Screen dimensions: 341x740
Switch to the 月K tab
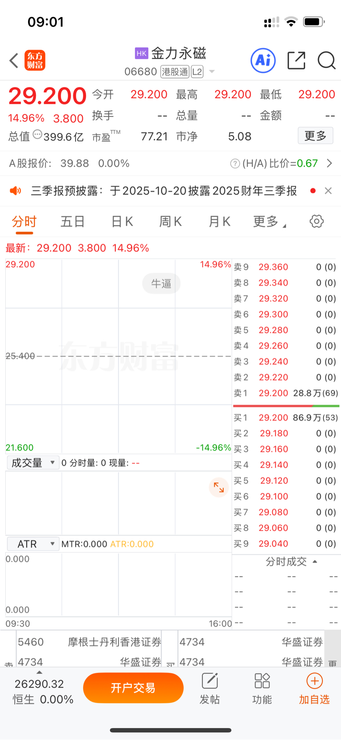[x=219, y=222]
